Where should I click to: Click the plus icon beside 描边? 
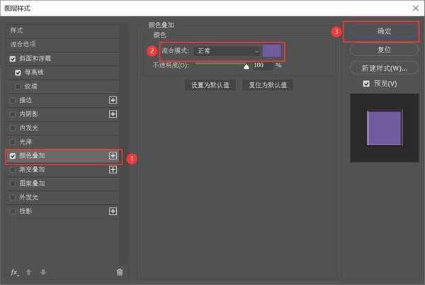[113, 101]
